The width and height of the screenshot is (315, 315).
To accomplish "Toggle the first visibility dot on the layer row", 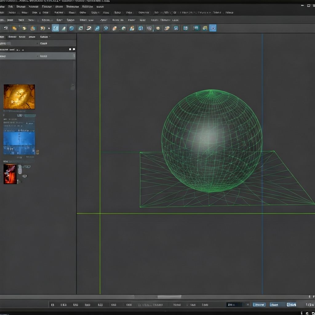I will coord(70,49).
